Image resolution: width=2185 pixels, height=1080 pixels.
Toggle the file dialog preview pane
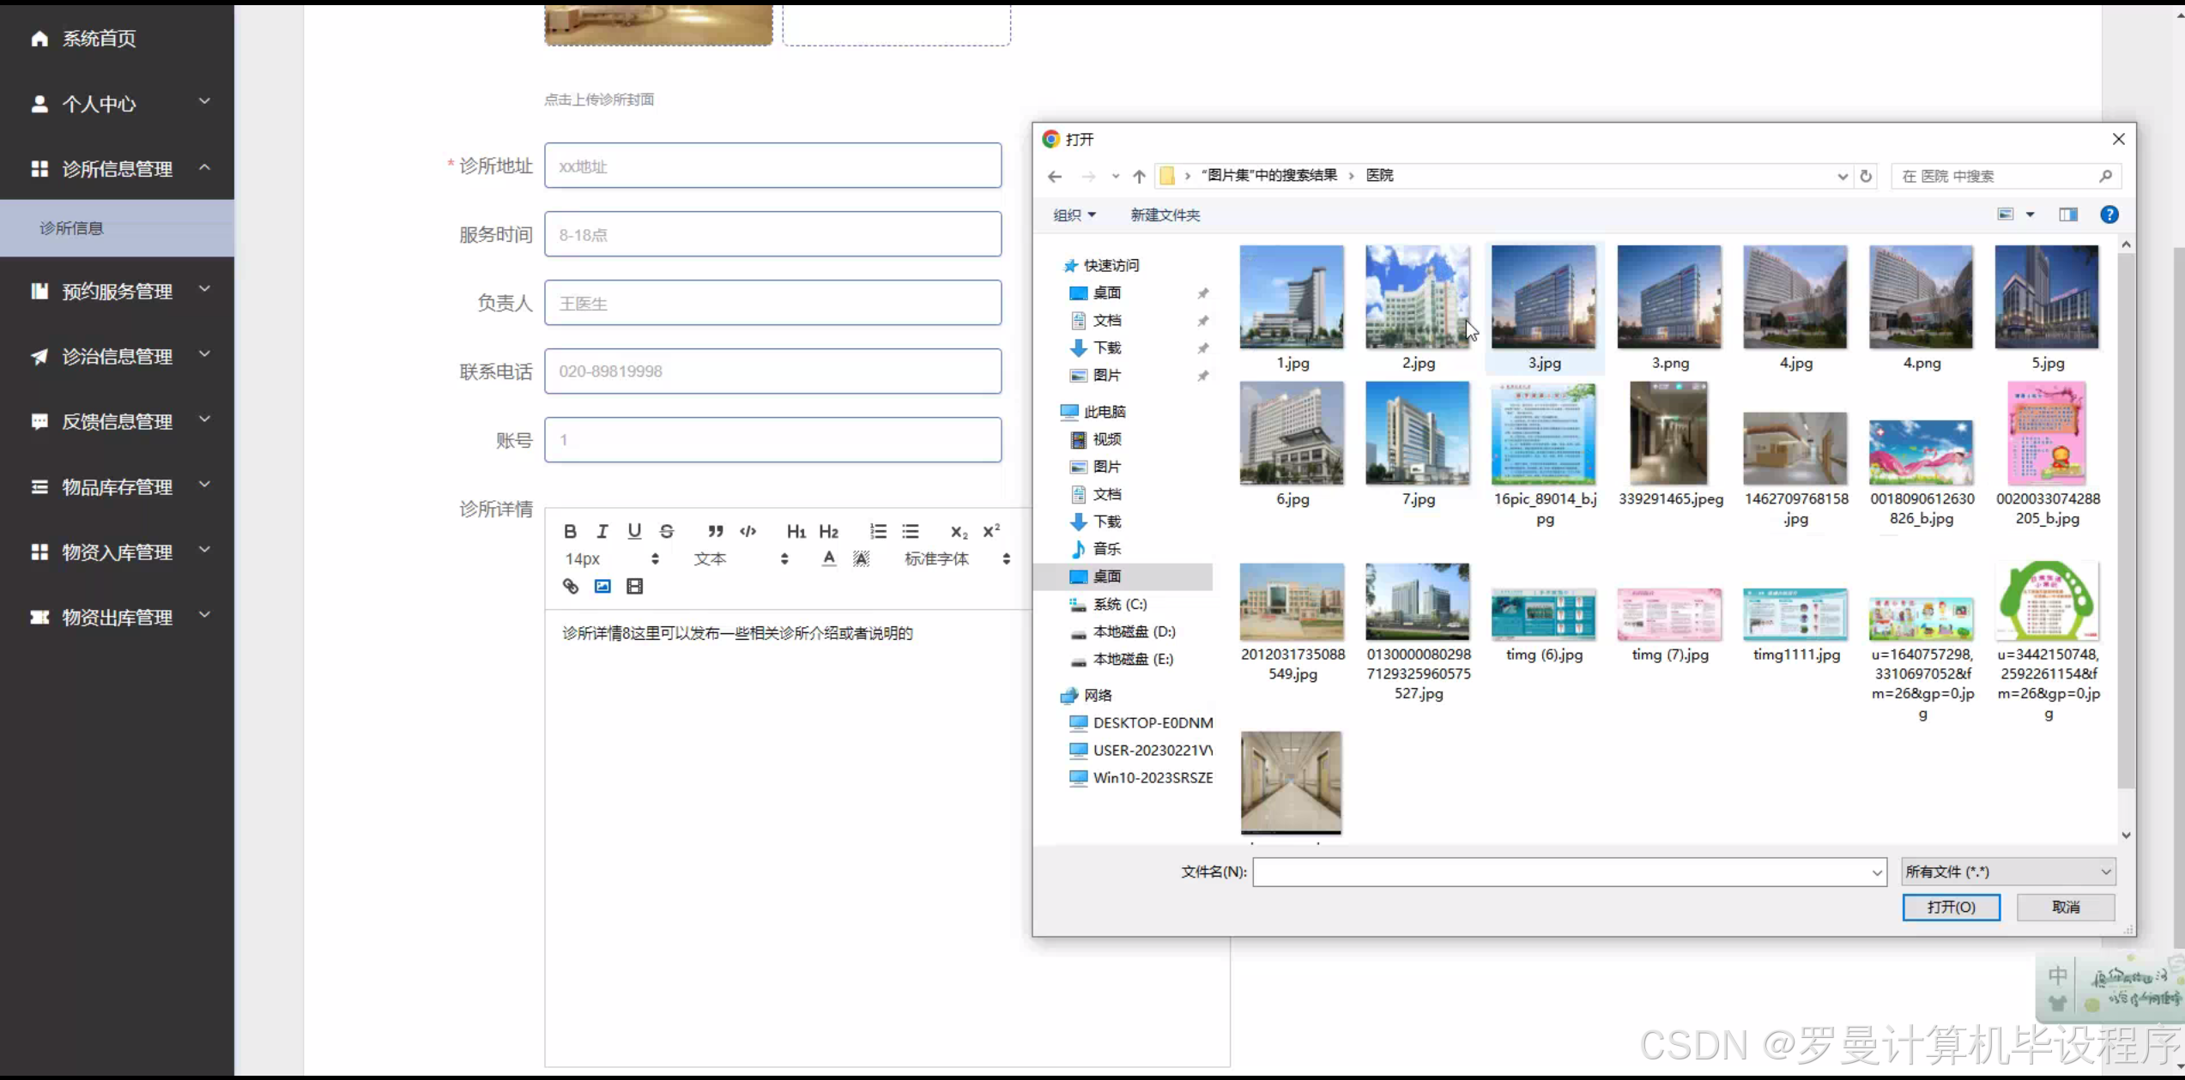point(2068,214)
